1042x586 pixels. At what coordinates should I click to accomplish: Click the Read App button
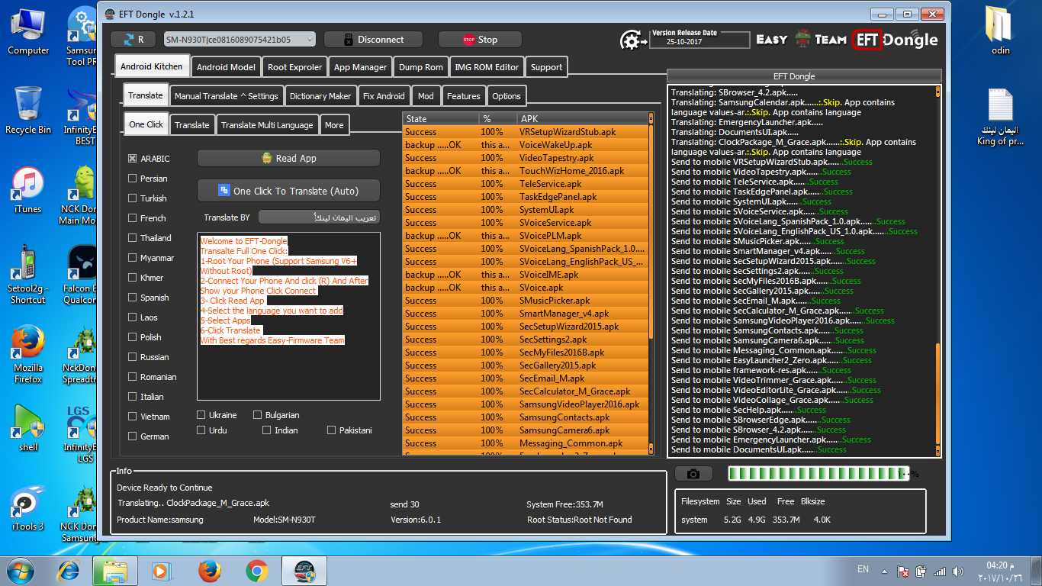pyautogui.click(x=288, y=158)
